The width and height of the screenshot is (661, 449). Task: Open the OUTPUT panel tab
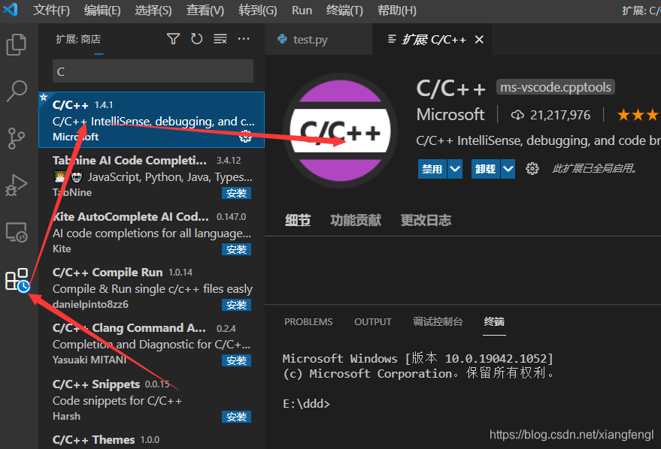click(373, 322)
